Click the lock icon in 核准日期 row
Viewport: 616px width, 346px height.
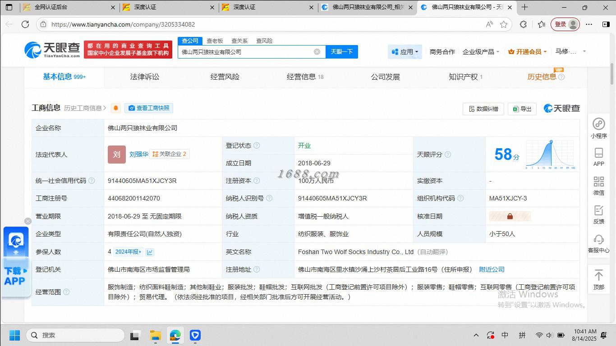(510, 216)
